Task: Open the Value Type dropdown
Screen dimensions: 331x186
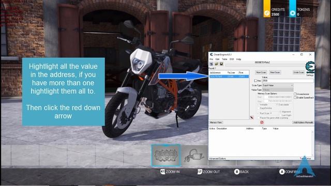Action: [278, 90]
